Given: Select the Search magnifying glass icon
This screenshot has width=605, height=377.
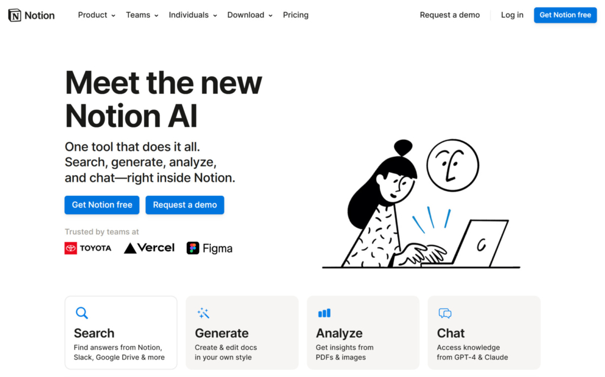Looking at the screenshot, I should 82,313.
